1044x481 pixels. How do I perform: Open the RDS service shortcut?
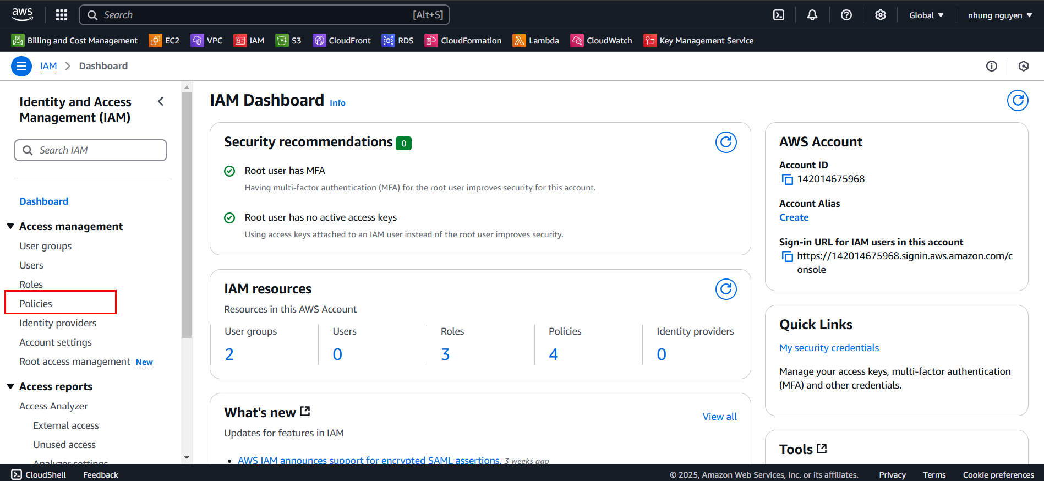(397, 40)
